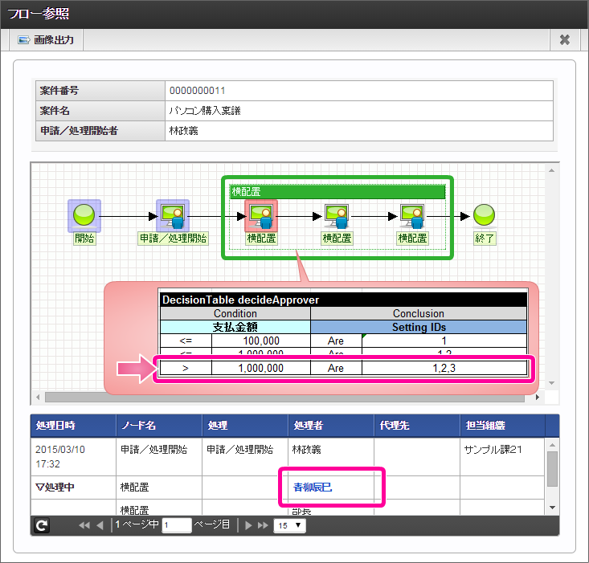The height and width of the screenshot is (563, 589).
Task: Select the middle 横配置 user node
Action: tap(337, 216)
